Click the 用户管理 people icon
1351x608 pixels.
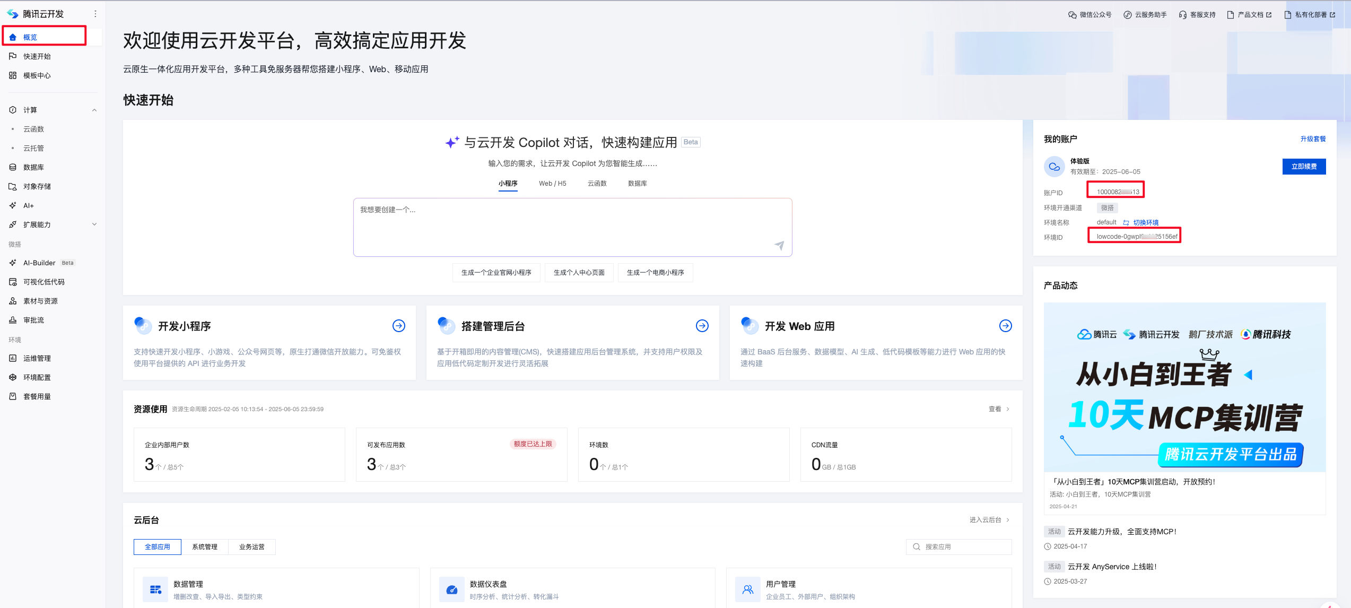tap(748, 589)
